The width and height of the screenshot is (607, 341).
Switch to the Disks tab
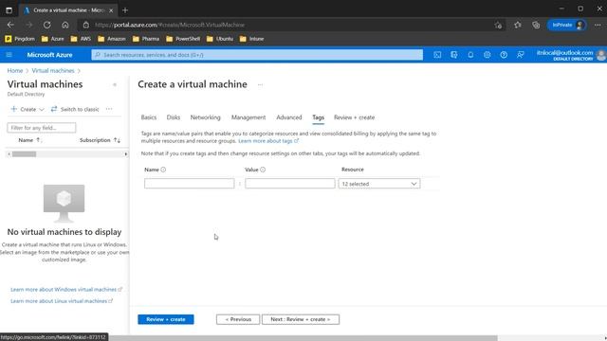click(x=174, y=117)
